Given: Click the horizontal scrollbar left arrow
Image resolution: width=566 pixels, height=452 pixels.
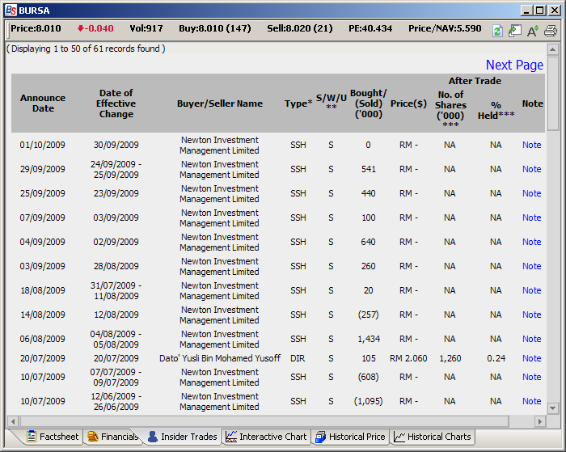Looking at the screenshot, I should pos(13,421).
